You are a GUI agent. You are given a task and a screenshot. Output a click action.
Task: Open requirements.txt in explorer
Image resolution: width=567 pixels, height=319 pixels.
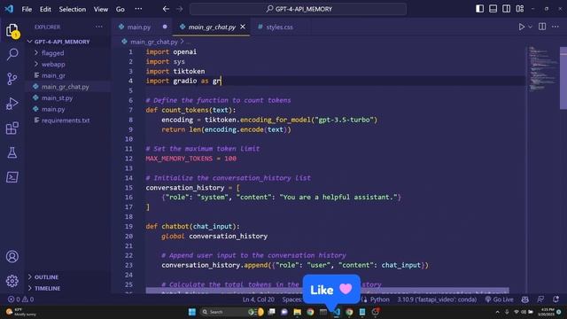tap(66, 121)
